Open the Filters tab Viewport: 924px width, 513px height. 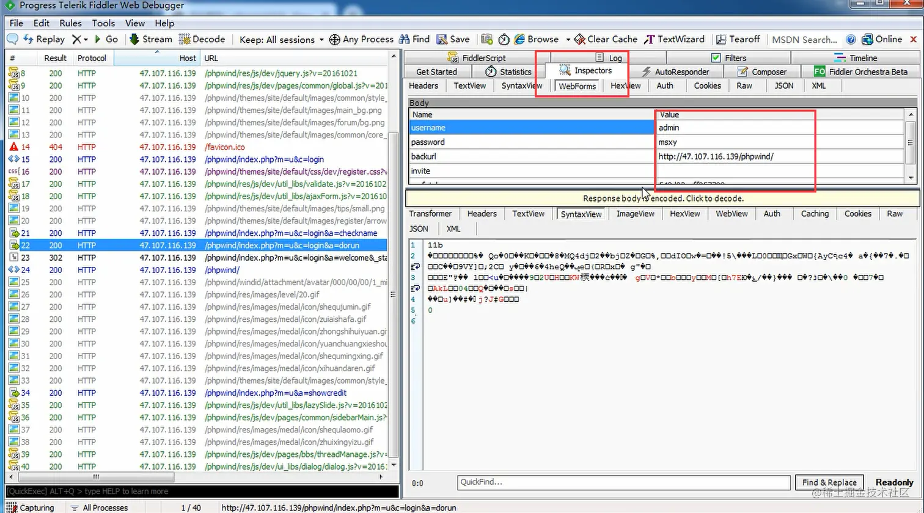(x=728, y=58)
